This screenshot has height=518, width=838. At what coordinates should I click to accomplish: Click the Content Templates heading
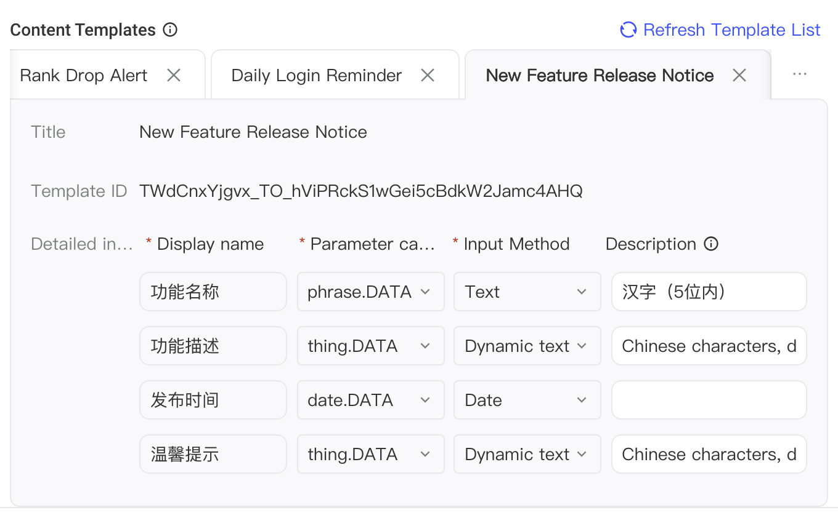point(83,30)
